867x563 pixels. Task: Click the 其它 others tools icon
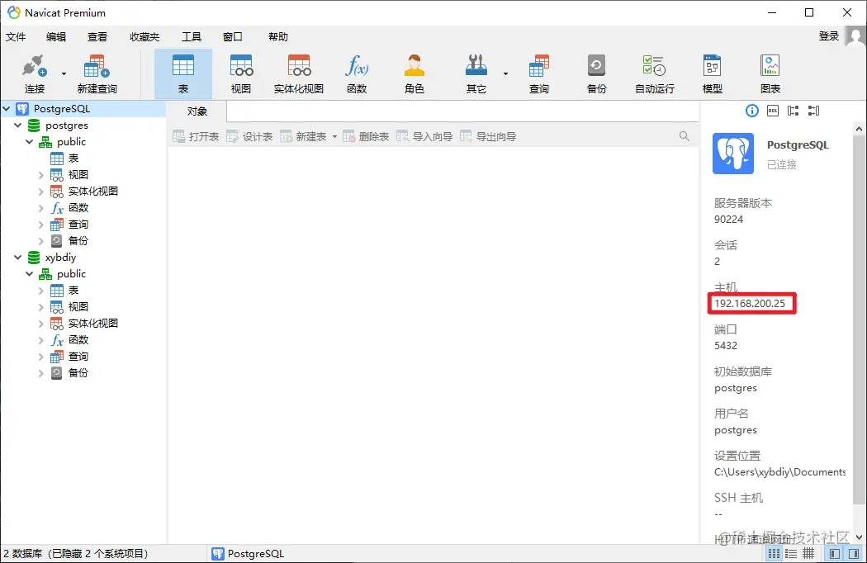pyautogui.click(x=476, y=73)
